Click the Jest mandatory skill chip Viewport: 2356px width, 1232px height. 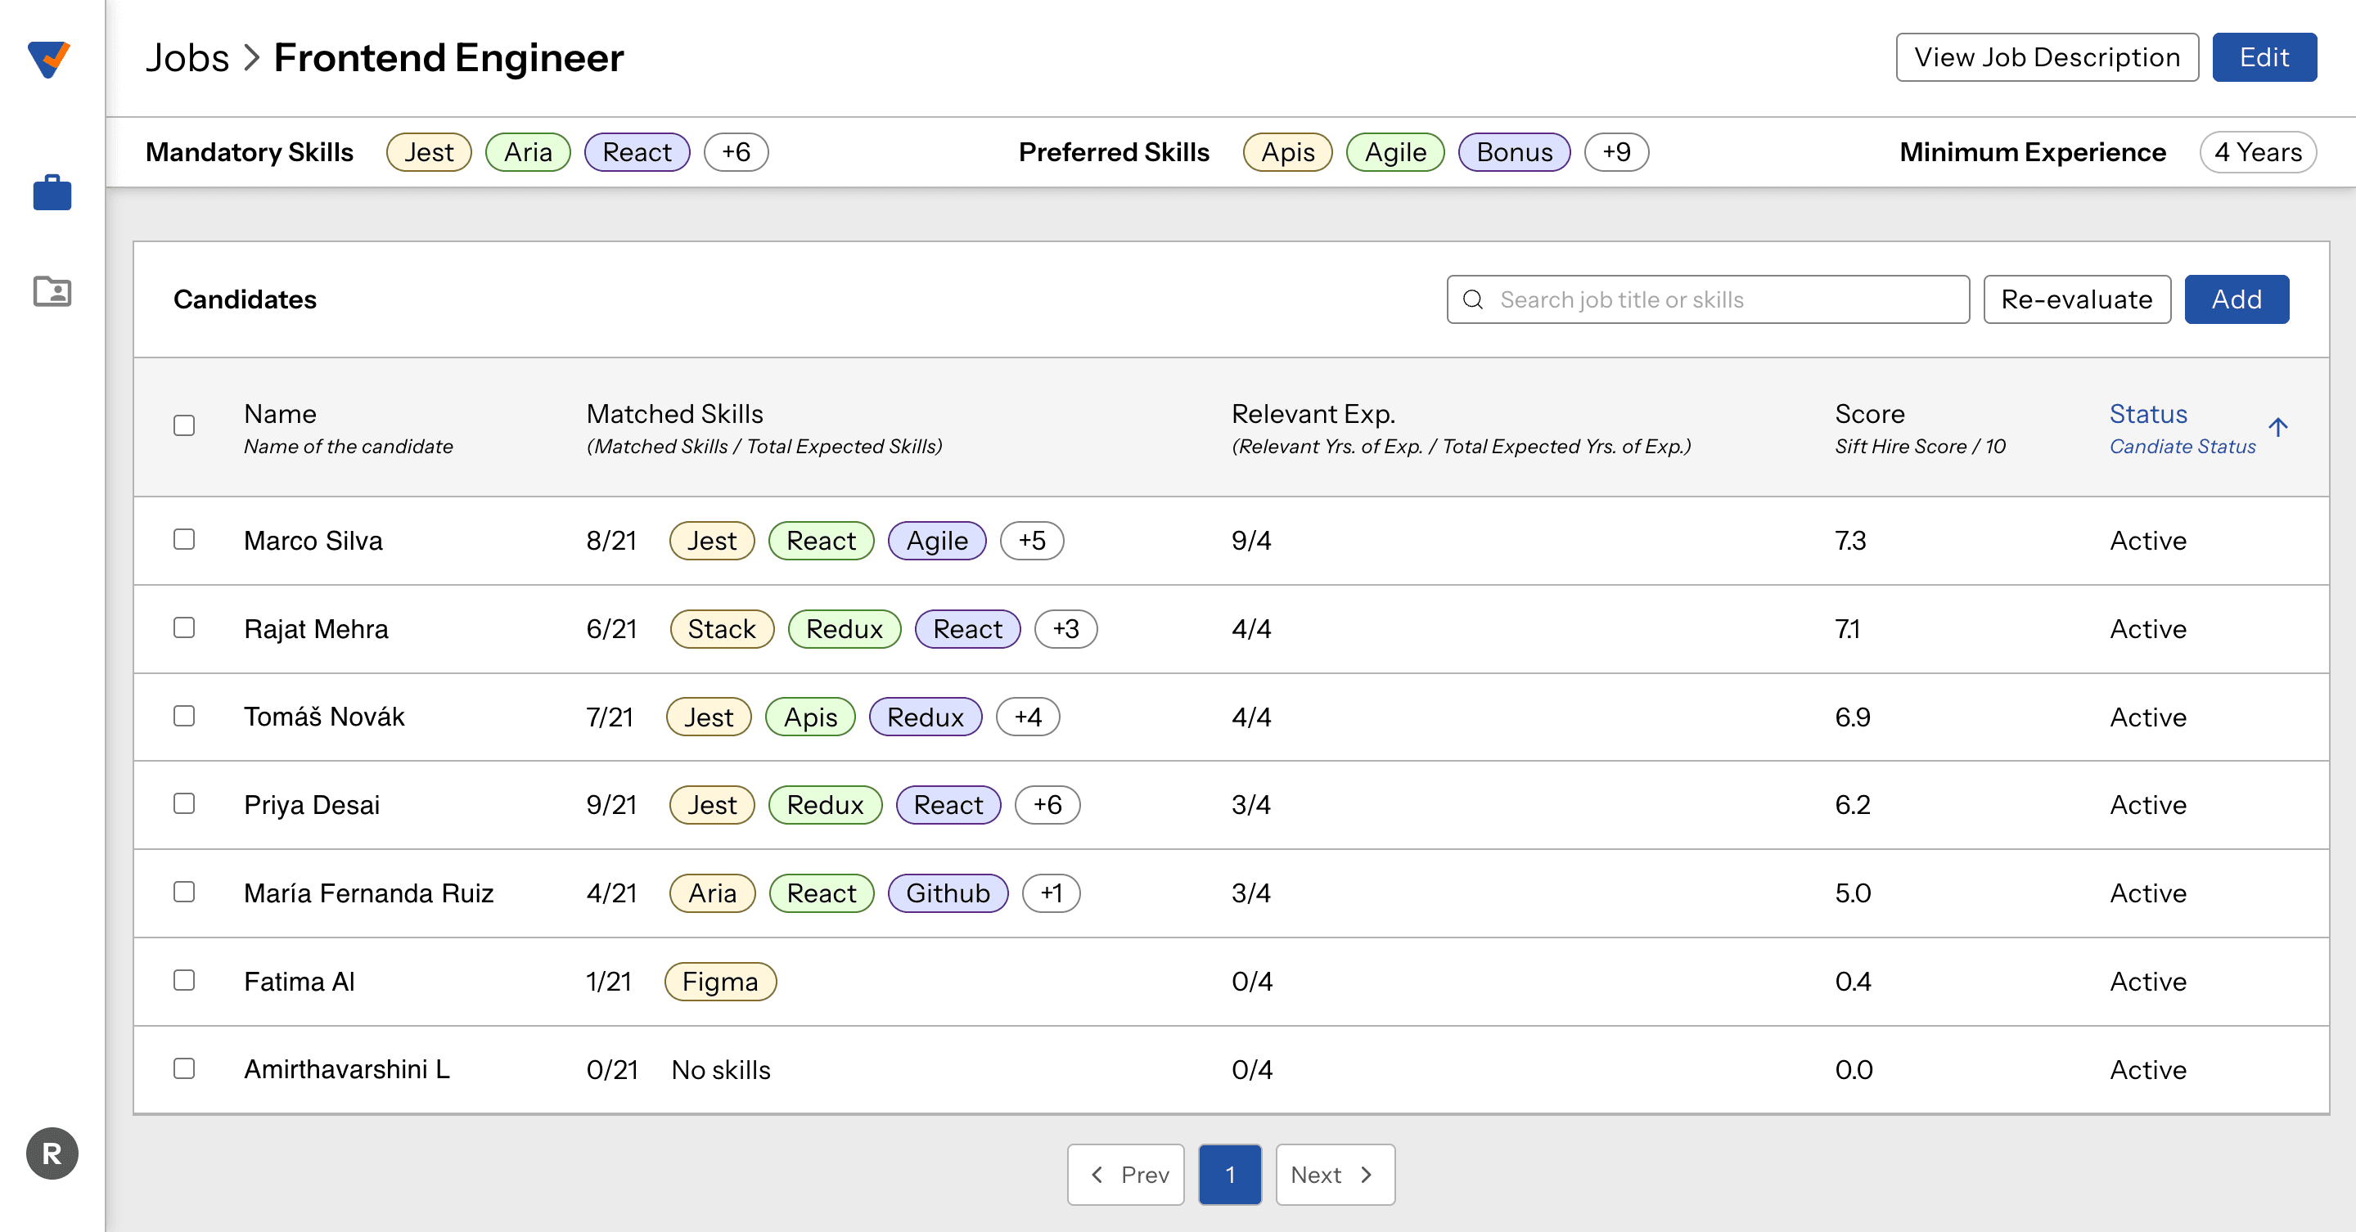click(429, 151)
